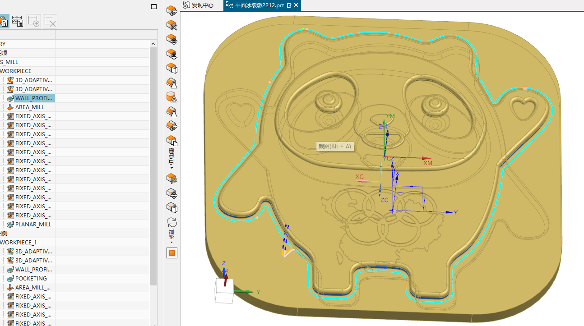The height and width of the screenshot is (326, 584).
Task: Click the orange square icon in vertical toolbar
Action: [x=171, y=253]
